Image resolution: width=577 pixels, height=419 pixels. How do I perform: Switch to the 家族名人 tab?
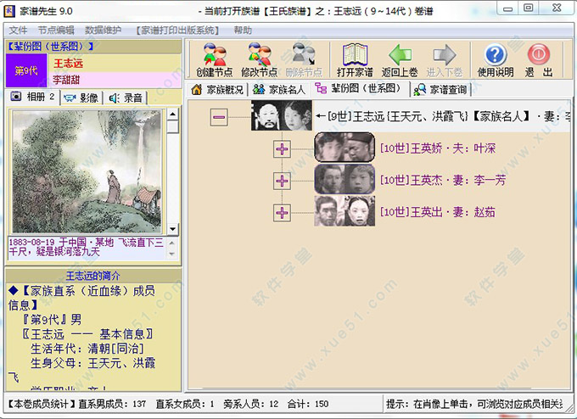coord(279,89)
